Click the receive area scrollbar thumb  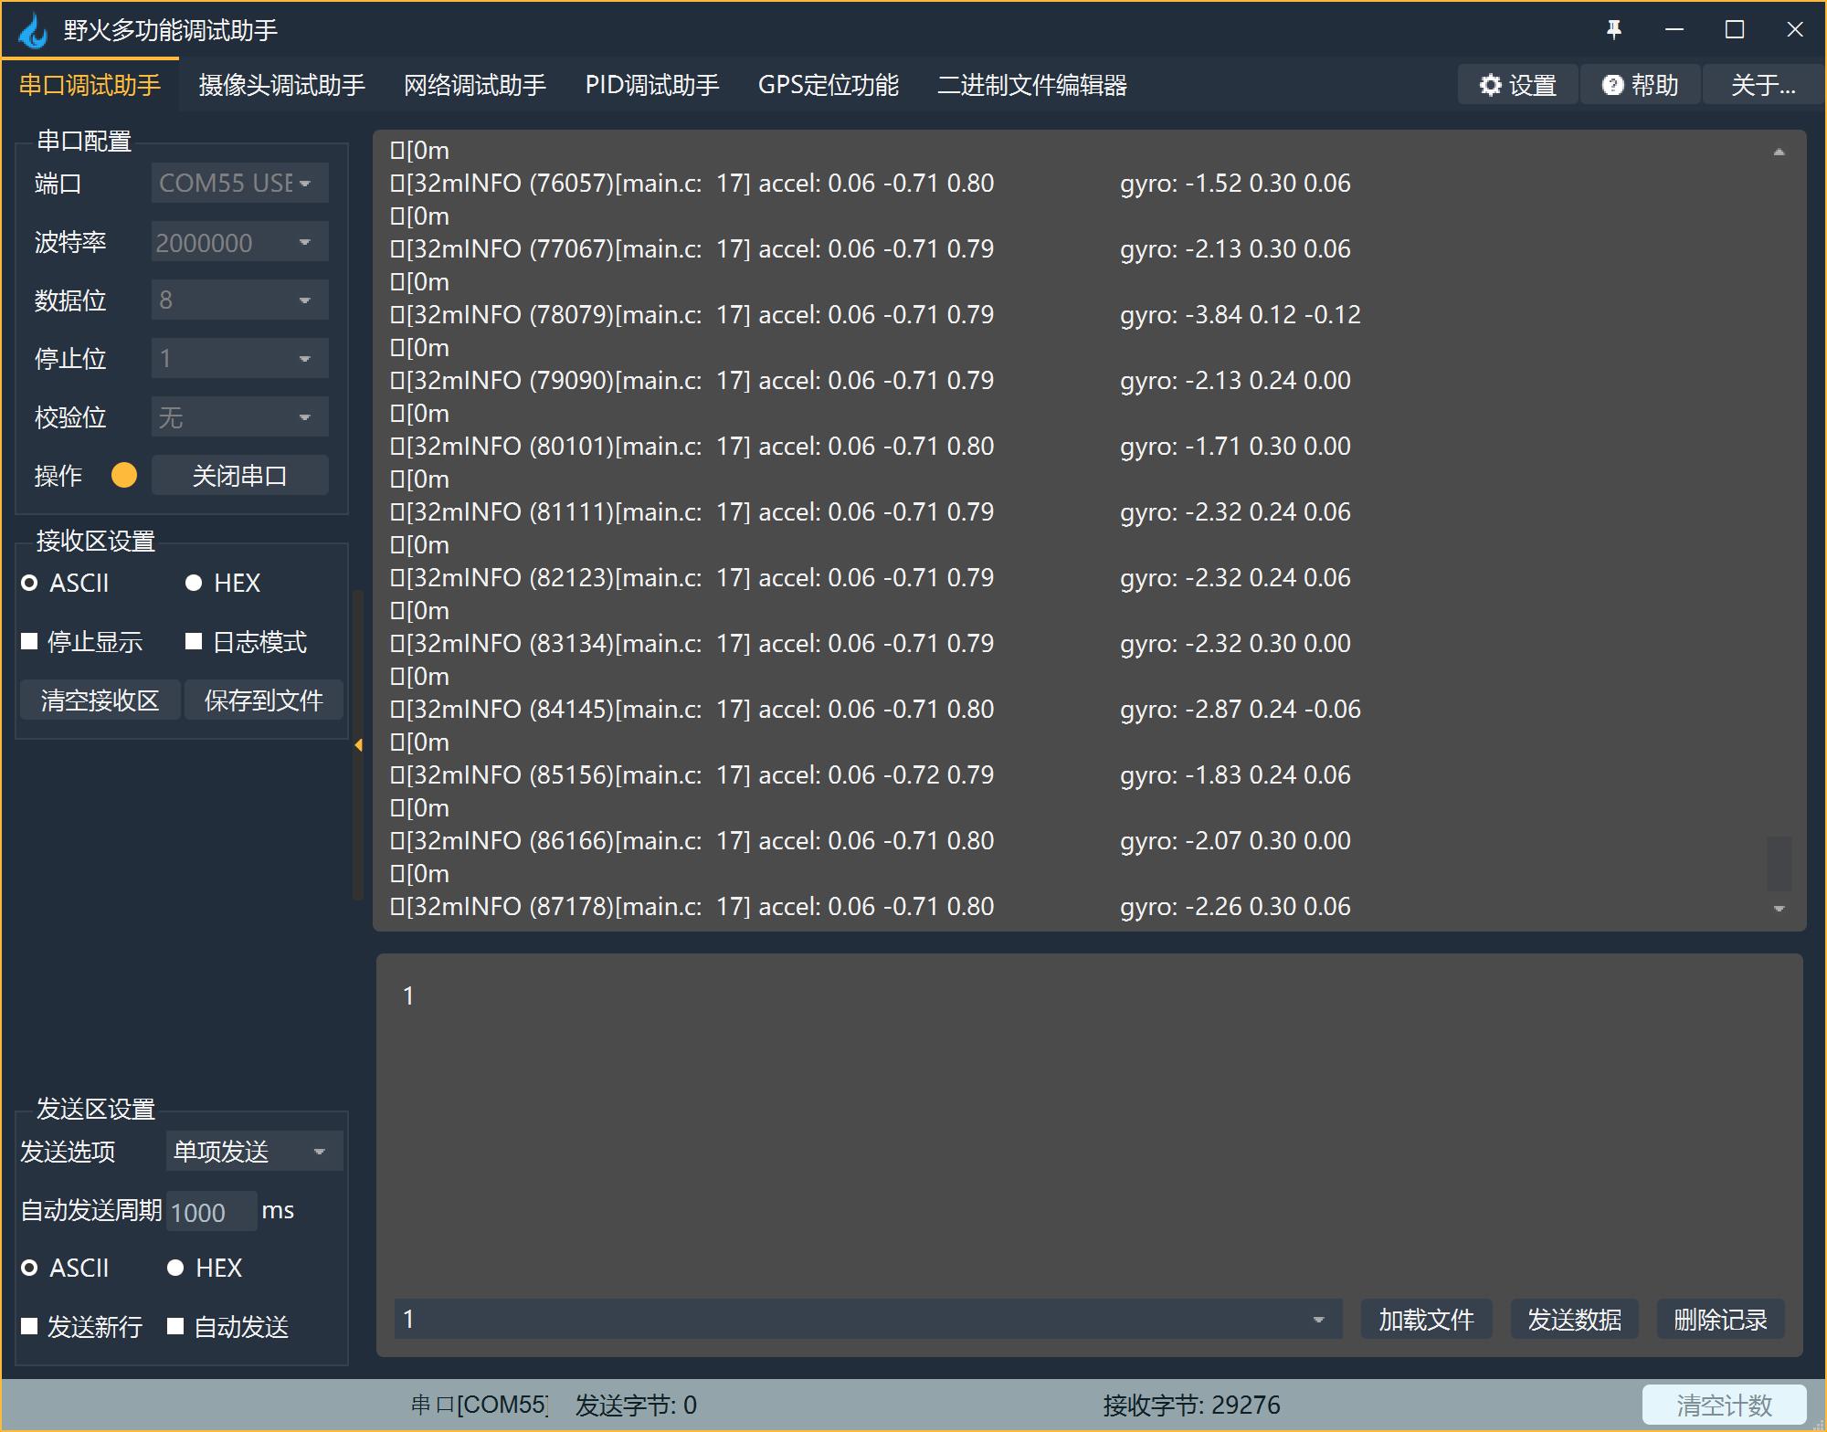click(x=1779, y=864)
